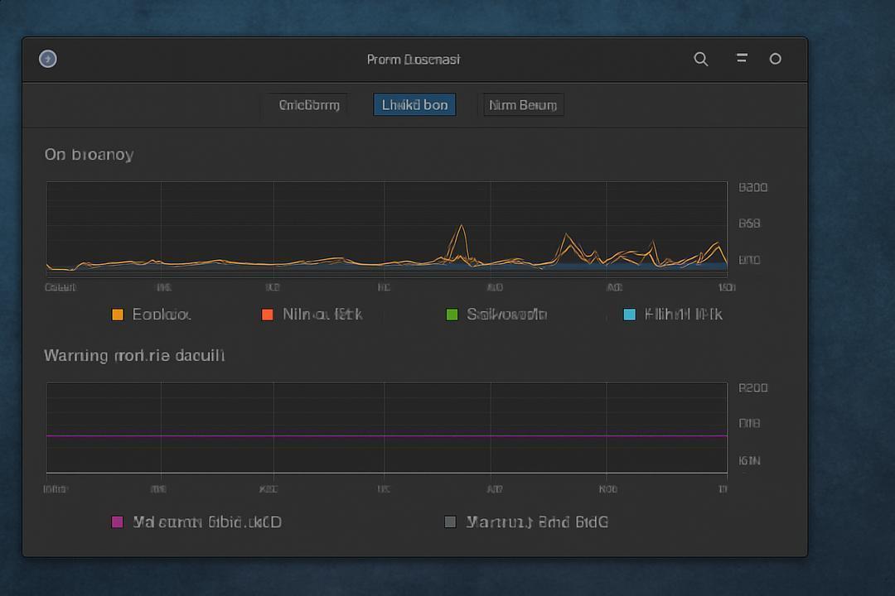Open the 'OmicGbrrm' tab

(x=309, y=105)
